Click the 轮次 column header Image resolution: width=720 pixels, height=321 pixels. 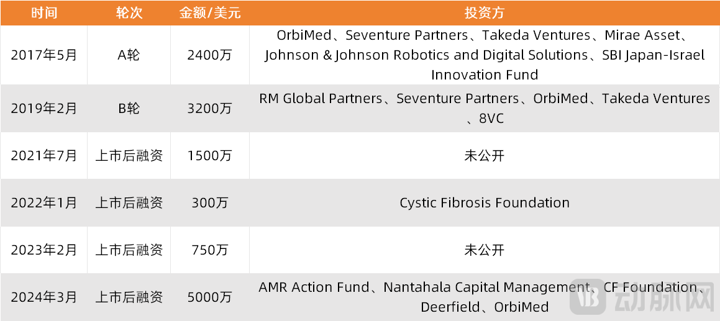pyautogui.click(x=129, y=12)
